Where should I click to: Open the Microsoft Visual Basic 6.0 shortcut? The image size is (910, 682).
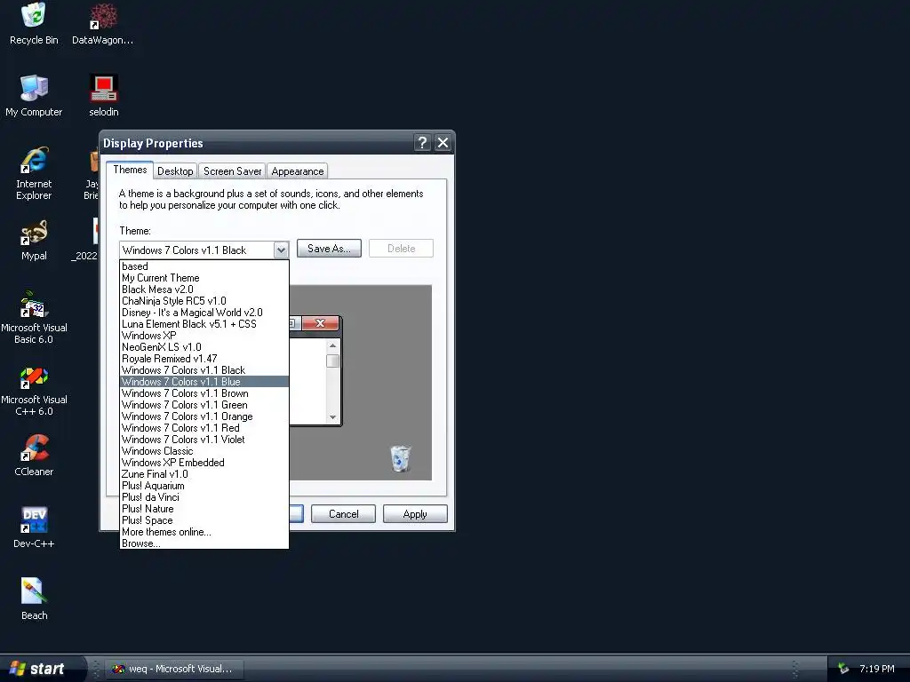tap(34, 317)
